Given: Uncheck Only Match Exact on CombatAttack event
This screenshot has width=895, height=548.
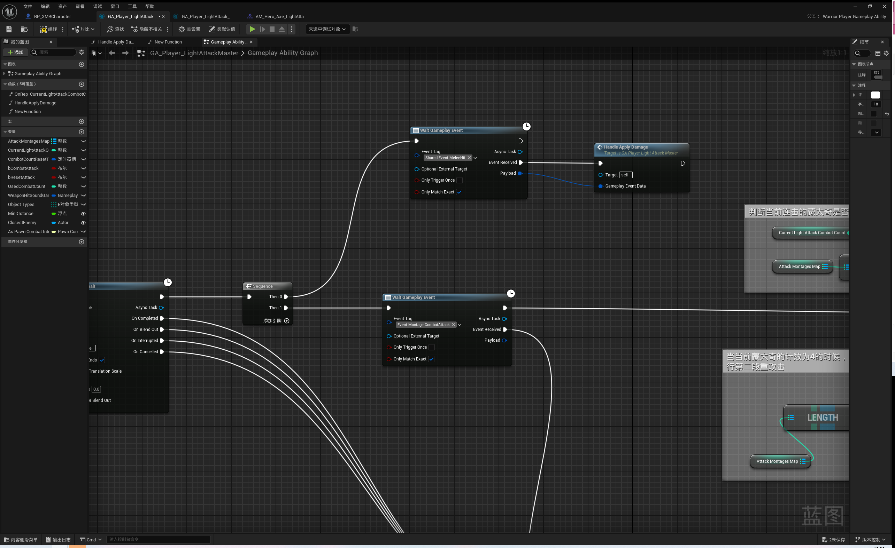Looking at the screenshot, I should (431, 359).
